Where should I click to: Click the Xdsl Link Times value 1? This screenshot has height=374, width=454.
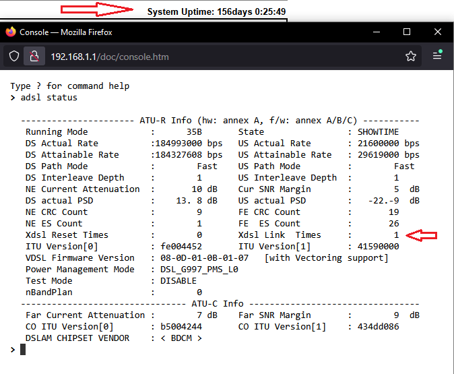click(x=396, y=235)
